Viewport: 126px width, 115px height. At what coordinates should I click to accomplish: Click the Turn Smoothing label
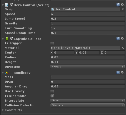coord(18,28)
